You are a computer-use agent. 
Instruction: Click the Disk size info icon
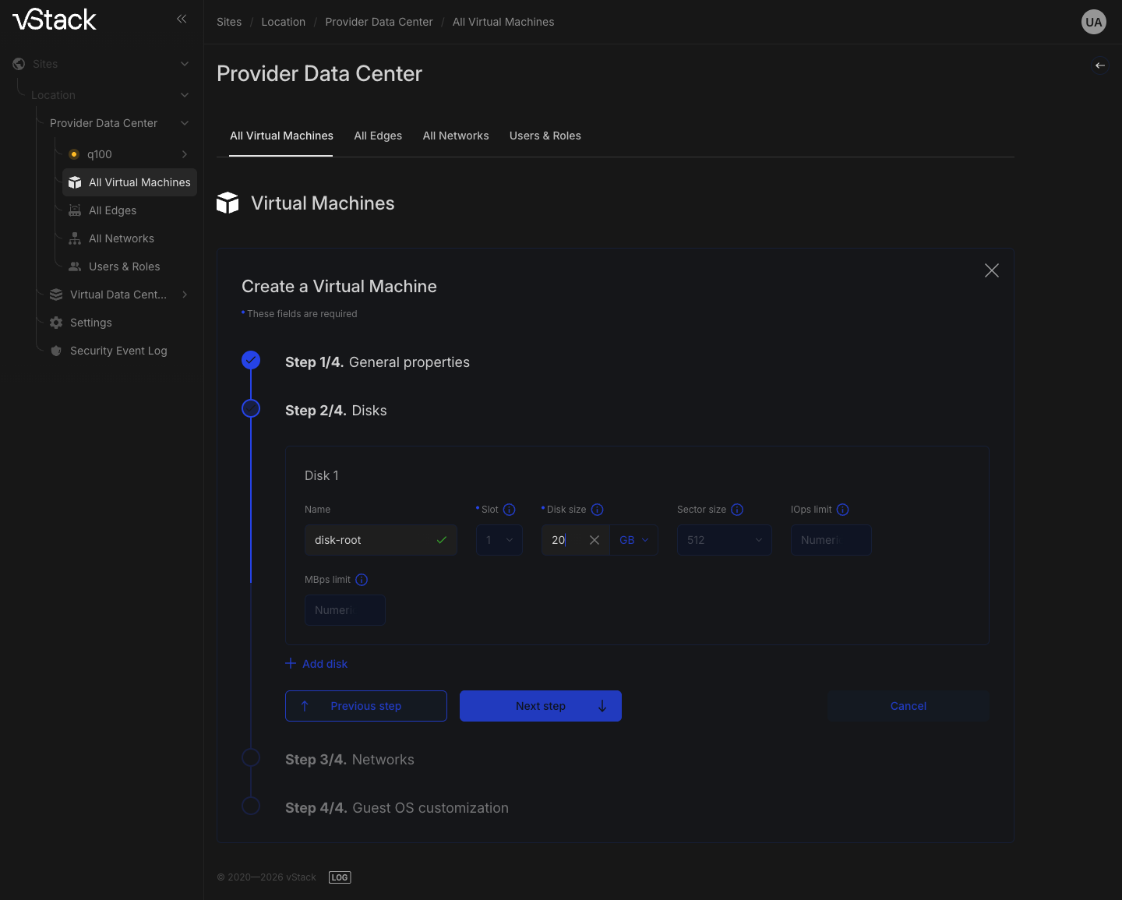(x=598, y=510)
